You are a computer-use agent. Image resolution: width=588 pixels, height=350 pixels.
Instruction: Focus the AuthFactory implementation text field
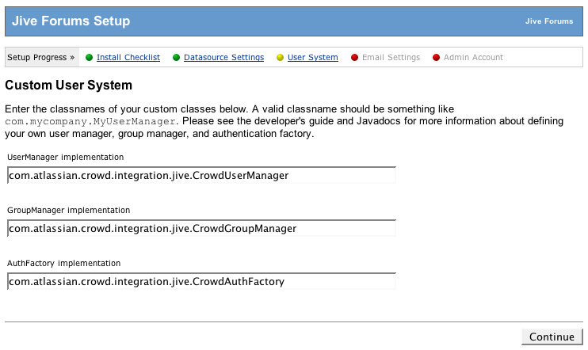[200, 281]
